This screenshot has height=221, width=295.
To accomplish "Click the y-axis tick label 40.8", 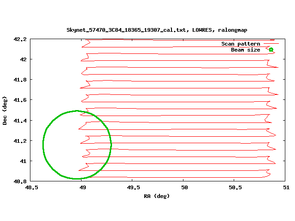I will pyautogui.click(x=20, y=181).
